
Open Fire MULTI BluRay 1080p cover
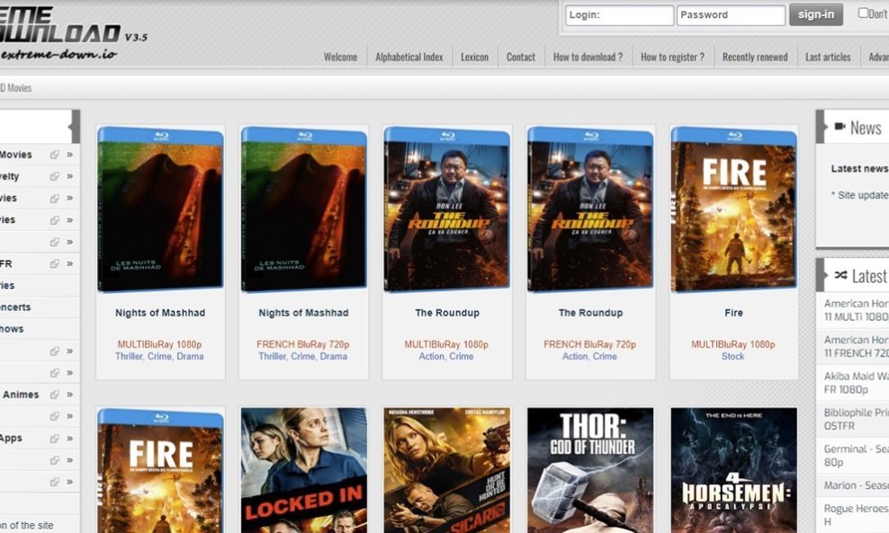(x=734, y=209)
